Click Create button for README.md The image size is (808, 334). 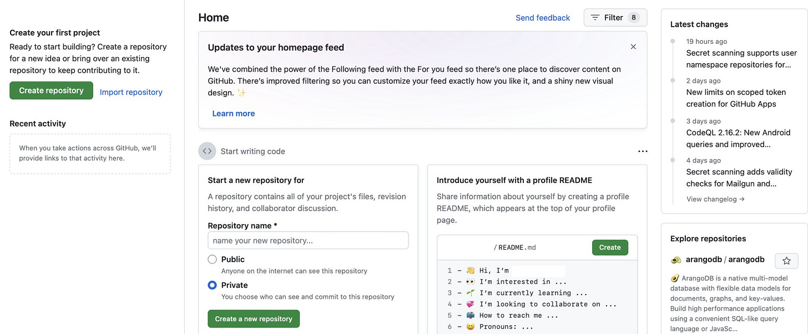point(610,247)
